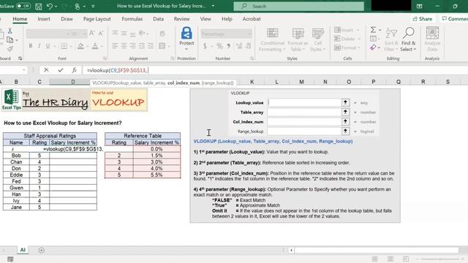Open Cell Styles menu
Viewport: 468px width, 263px height.
click(x=317, y=40)
